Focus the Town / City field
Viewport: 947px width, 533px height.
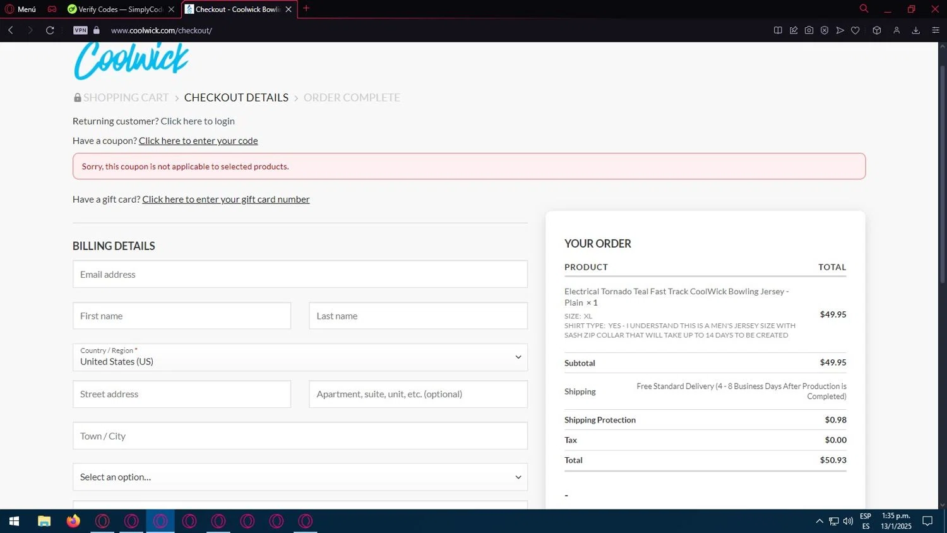(300, 436)
